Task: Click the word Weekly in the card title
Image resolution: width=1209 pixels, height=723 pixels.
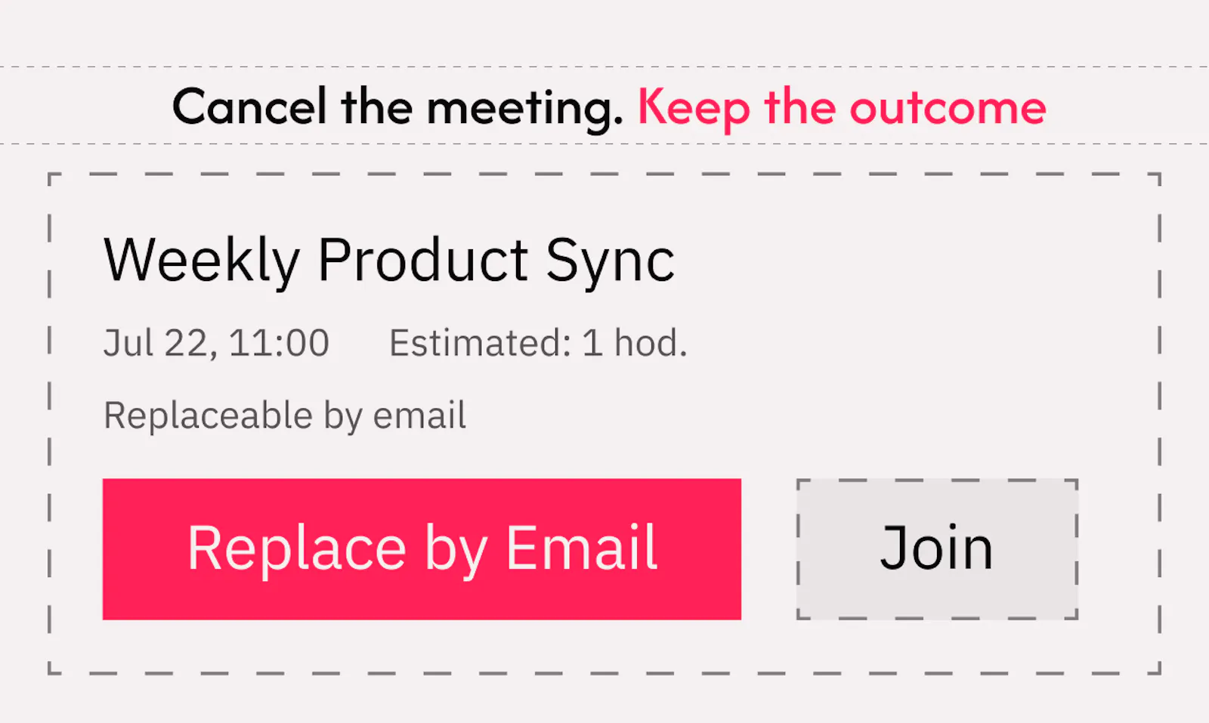Action: (202, 261)
